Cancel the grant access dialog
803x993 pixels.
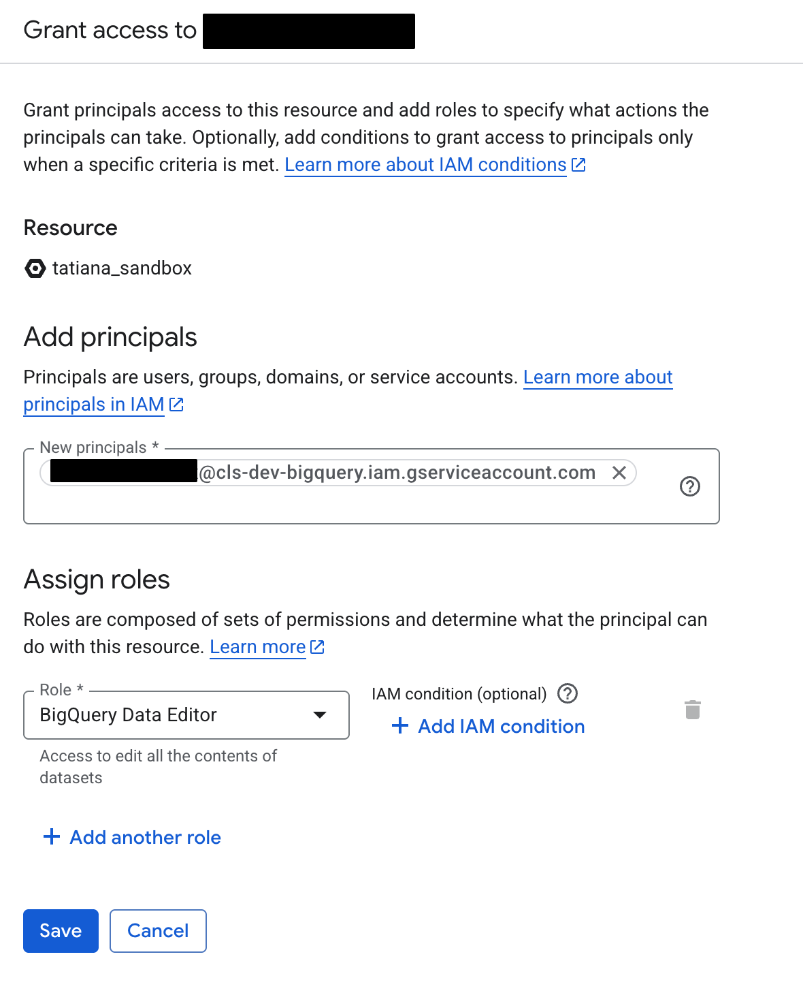coord(158,931)
